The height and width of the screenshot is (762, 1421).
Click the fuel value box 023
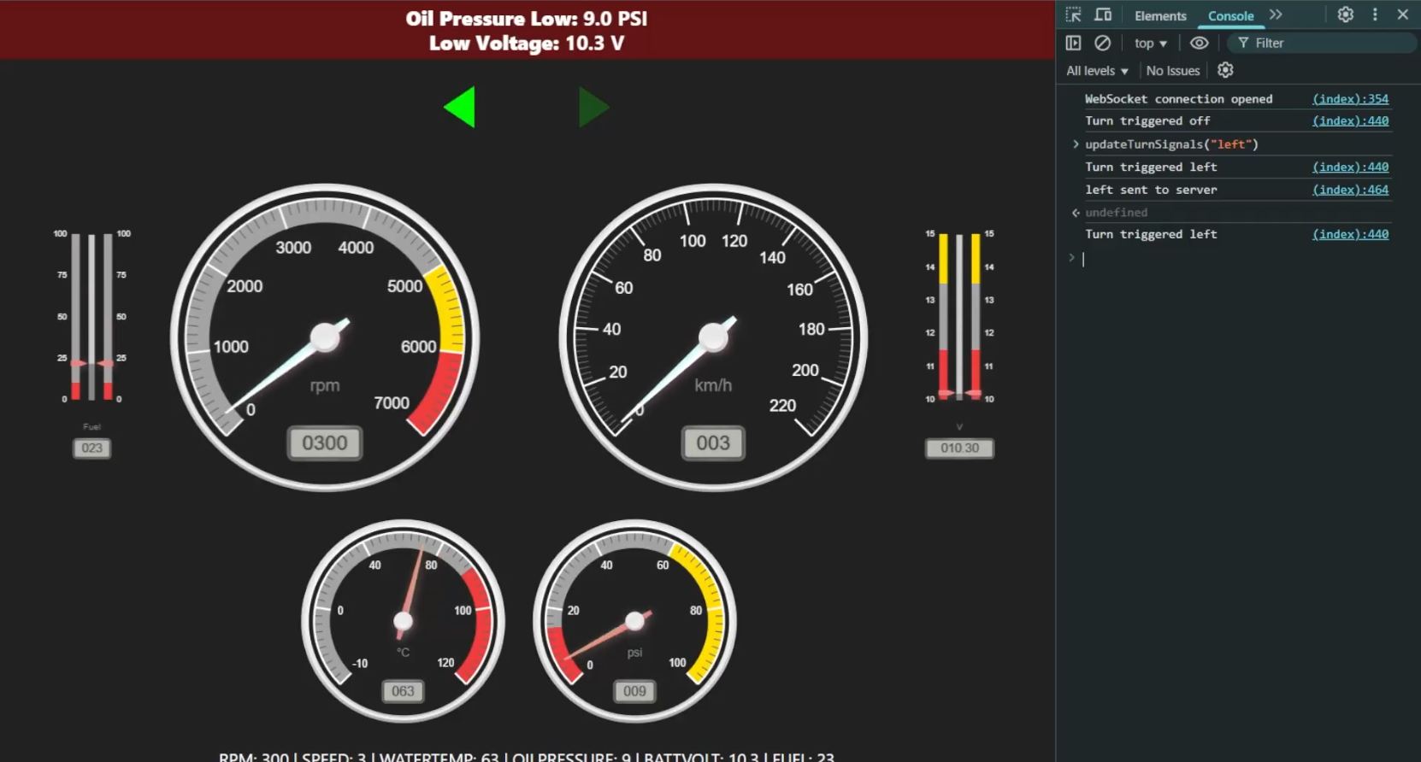point(91,448)
